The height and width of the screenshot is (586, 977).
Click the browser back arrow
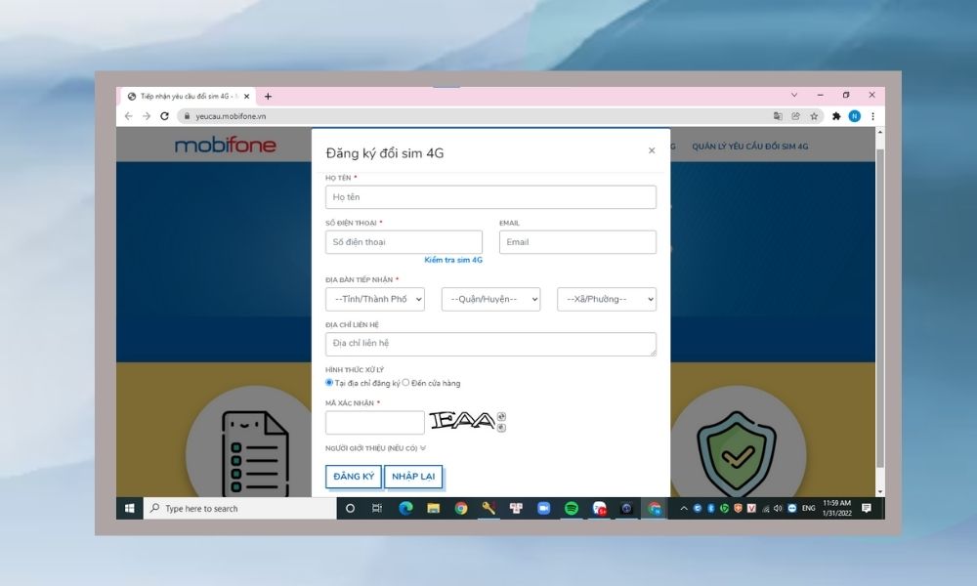pos(128,116)
